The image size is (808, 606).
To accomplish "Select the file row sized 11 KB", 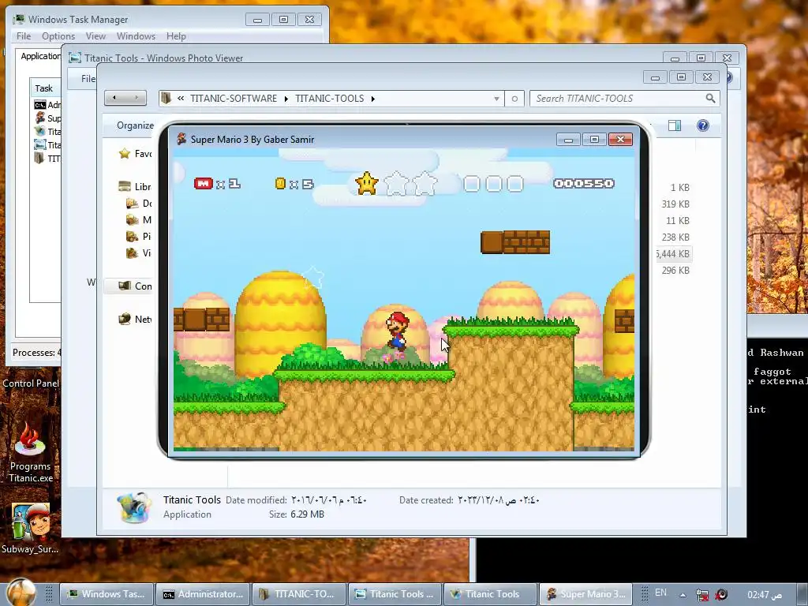I will (x=677, y=221).
